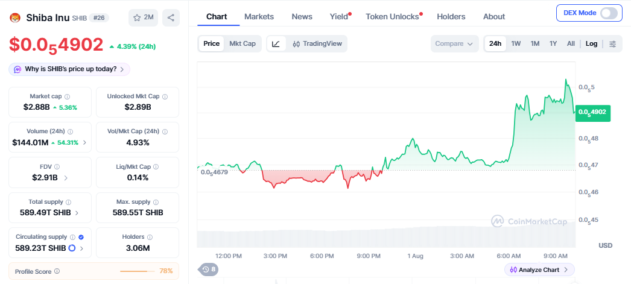Select the All time range
The width and height of the screenshot is (631, 284).
click(x=571, y=43)
